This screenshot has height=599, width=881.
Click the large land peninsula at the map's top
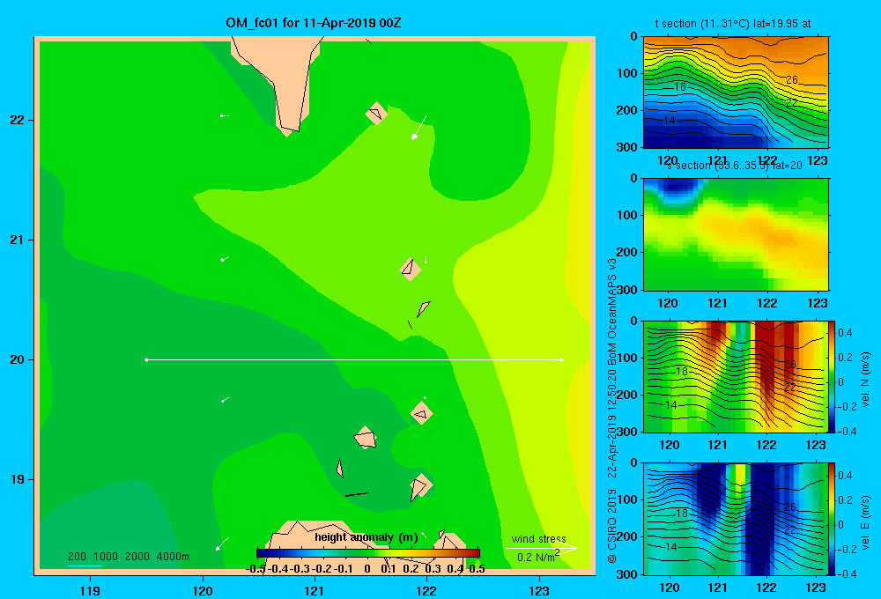tap(282, 78)
